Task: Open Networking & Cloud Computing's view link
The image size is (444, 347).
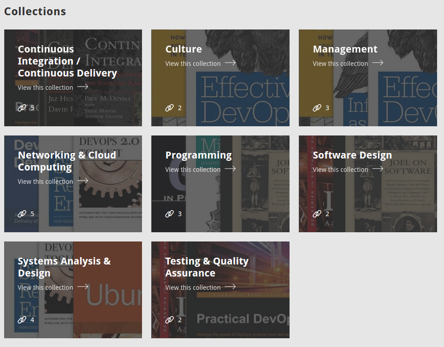Action: click(x=45, y=182)
